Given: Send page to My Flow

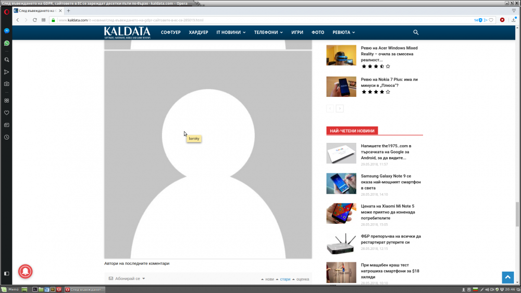Looking at the screenshot, I should pyautogui.click(x=486, y=20).
